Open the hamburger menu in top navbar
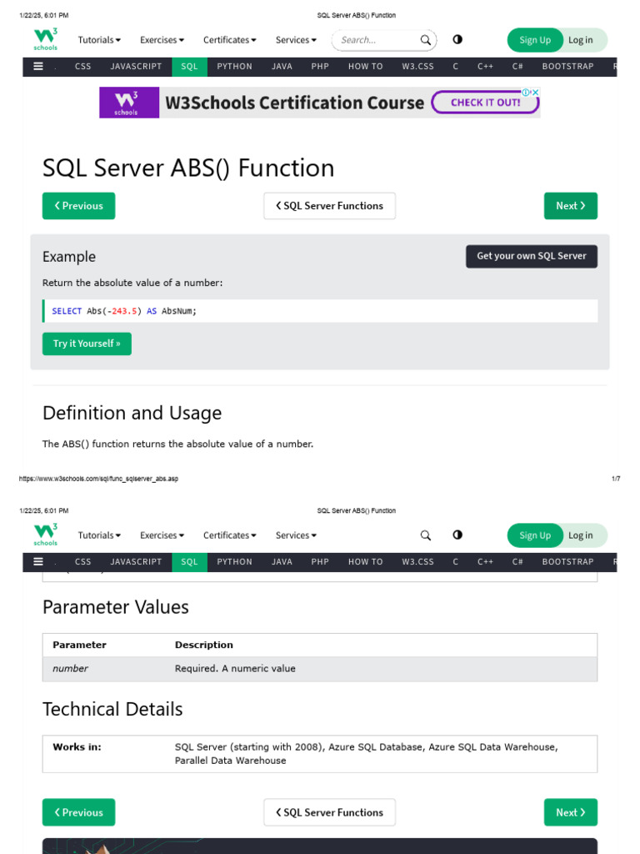 (x=38, y=67)
